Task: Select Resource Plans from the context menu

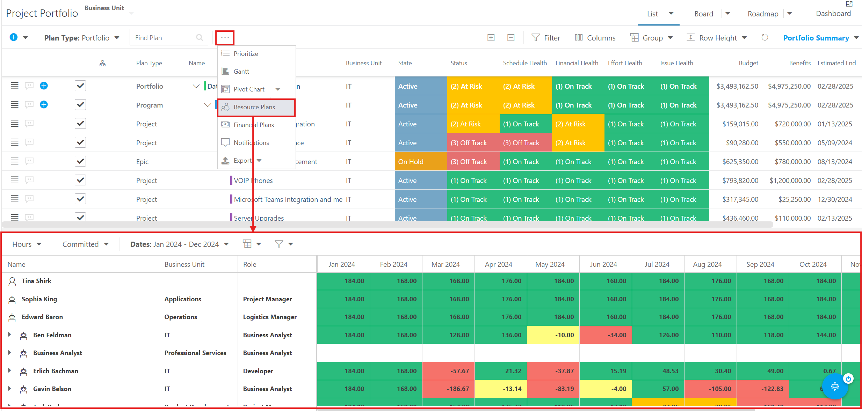Action: (x=254, y=107)
